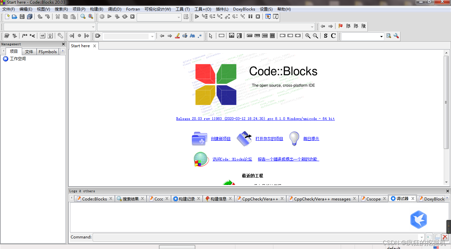This screenshot has height=249, width=451.
Task: Open DoxyBlocks preferences wrench icon
Action: (60, 36)
